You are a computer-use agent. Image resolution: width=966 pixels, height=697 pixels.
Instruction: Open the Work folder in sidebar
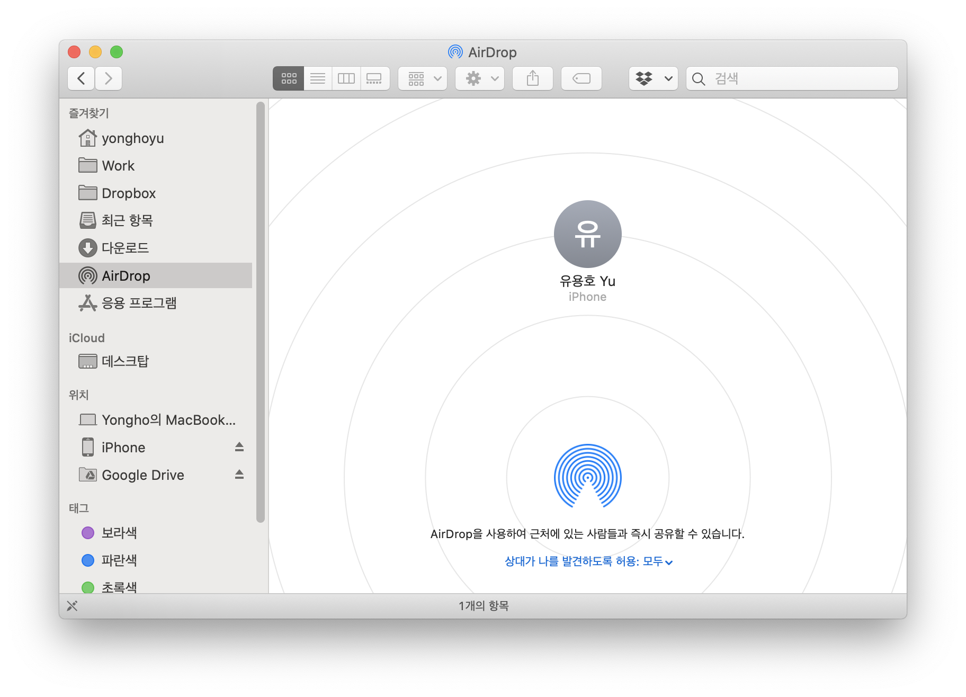(x=156, y=166)
